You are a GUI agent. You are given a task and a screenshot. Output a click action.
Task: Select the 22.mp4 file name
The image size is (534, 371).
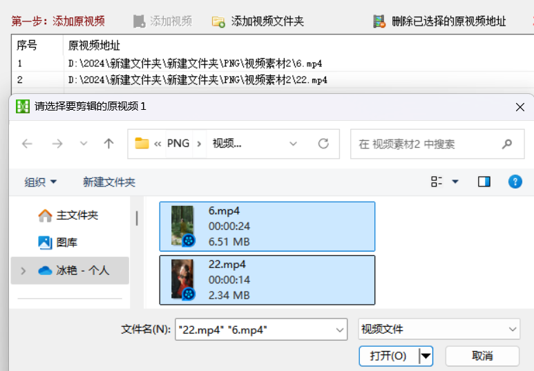click(x=227, y=265)
